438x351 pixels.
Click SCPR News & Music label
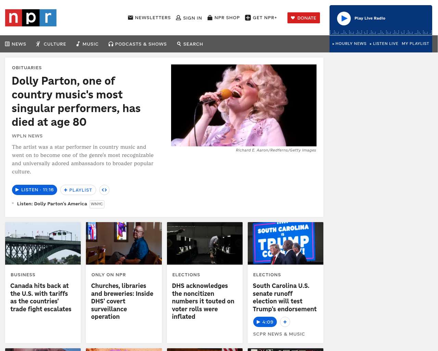click(279, 334)
